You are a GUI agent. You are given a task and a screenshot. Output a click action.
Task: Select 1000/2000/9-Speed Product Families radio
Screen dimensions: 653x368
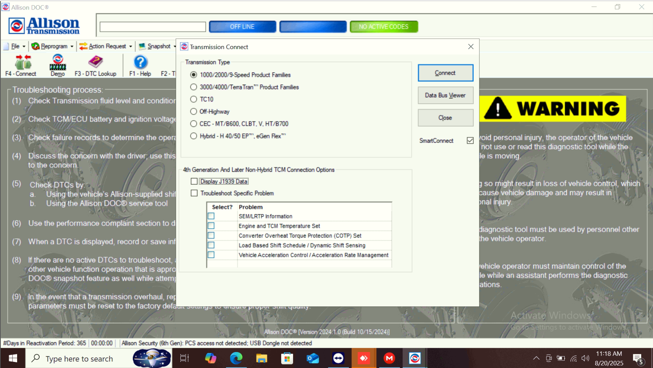(194, 75)
